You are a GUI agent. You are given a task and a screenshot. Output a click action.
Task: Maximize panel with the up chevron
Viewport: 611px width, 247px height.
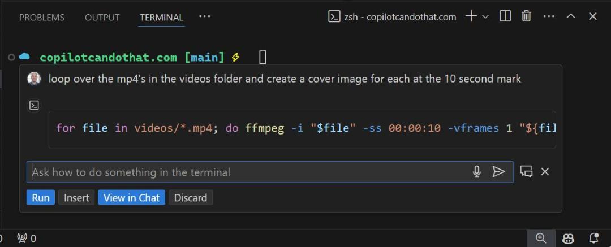click(571, 16)
